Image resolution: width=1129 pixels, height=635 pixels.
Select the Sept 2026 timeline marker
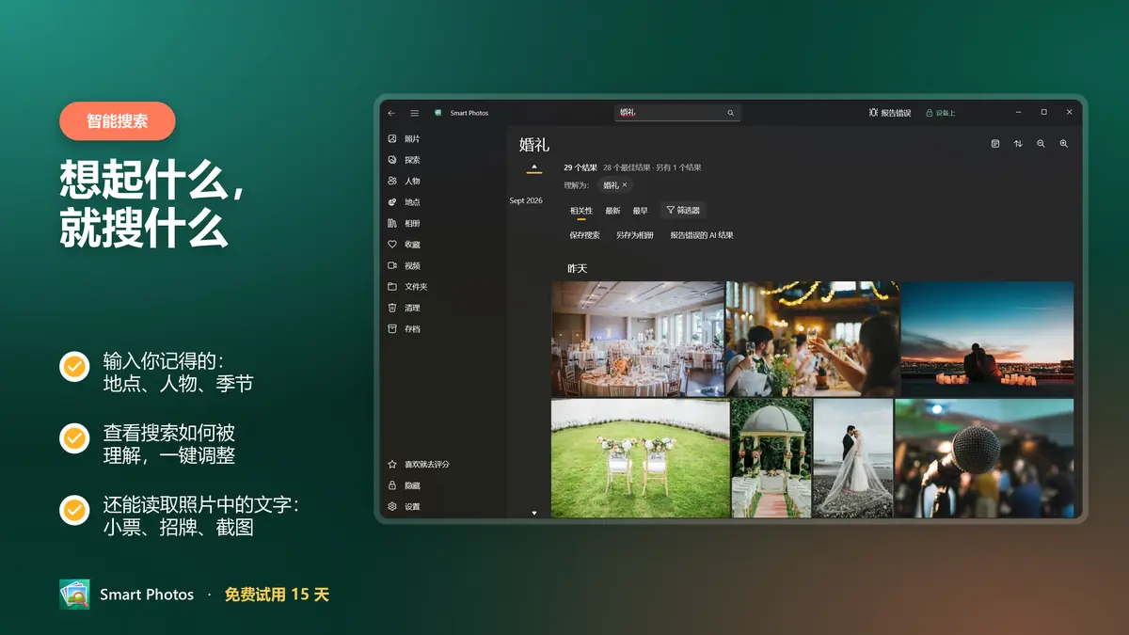click(526, 200)
